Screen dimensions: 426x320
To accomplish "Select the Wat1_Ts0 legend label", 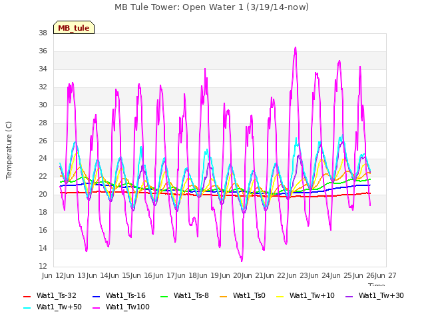I will (249, 295).
